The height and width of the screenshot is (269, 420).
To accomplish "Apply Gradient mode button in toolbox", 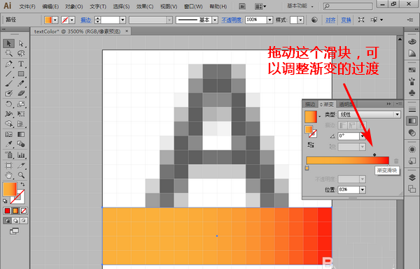I will tap(15, 211).
